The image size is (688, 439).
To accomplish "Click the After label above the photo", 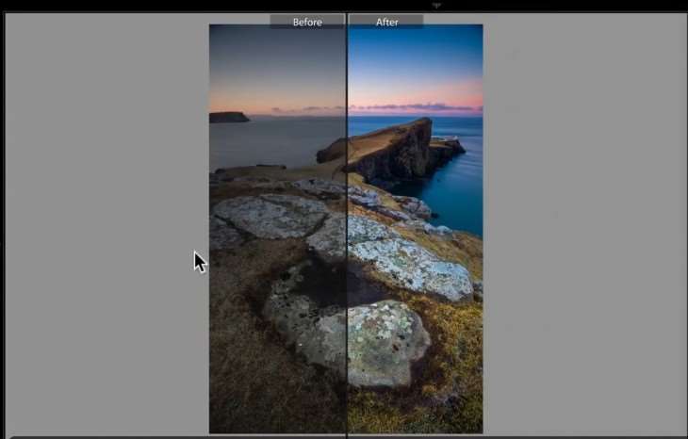I will (x=386, y=22).
